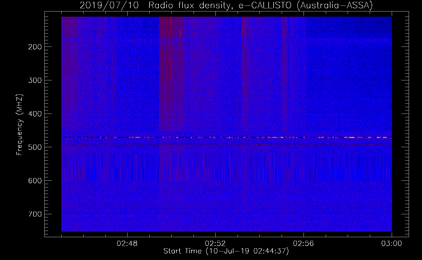Click the 600 frequency tick label
This screenshot has width=422, height=260.
pyautogui.click(x=35, y=181)
